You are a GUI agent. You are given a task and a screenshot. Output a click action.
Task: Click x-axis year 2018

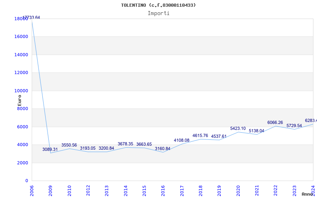pyautogui.click(x=201, y=190)
